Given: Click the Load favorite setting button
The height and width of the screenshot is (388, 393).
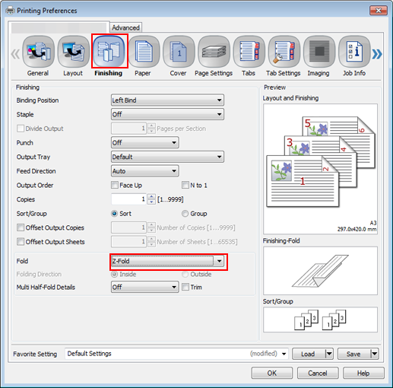Looking at the screenshot, I should (308, 354).
